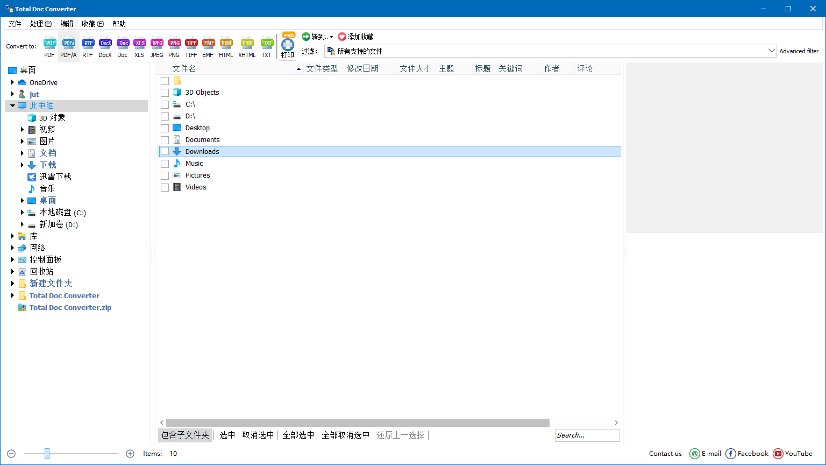The width and height of the screenshot is (826, 465).
Task: Visit the Facebook icon link
Action: [731, 454]
